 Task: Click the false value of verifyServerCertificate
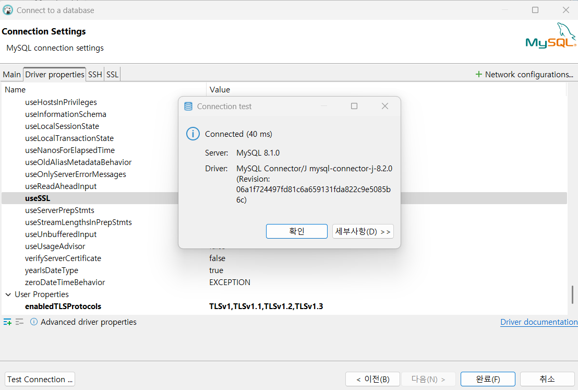(217, 258)
